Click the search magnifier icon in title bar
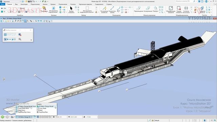 click(194, 1)
